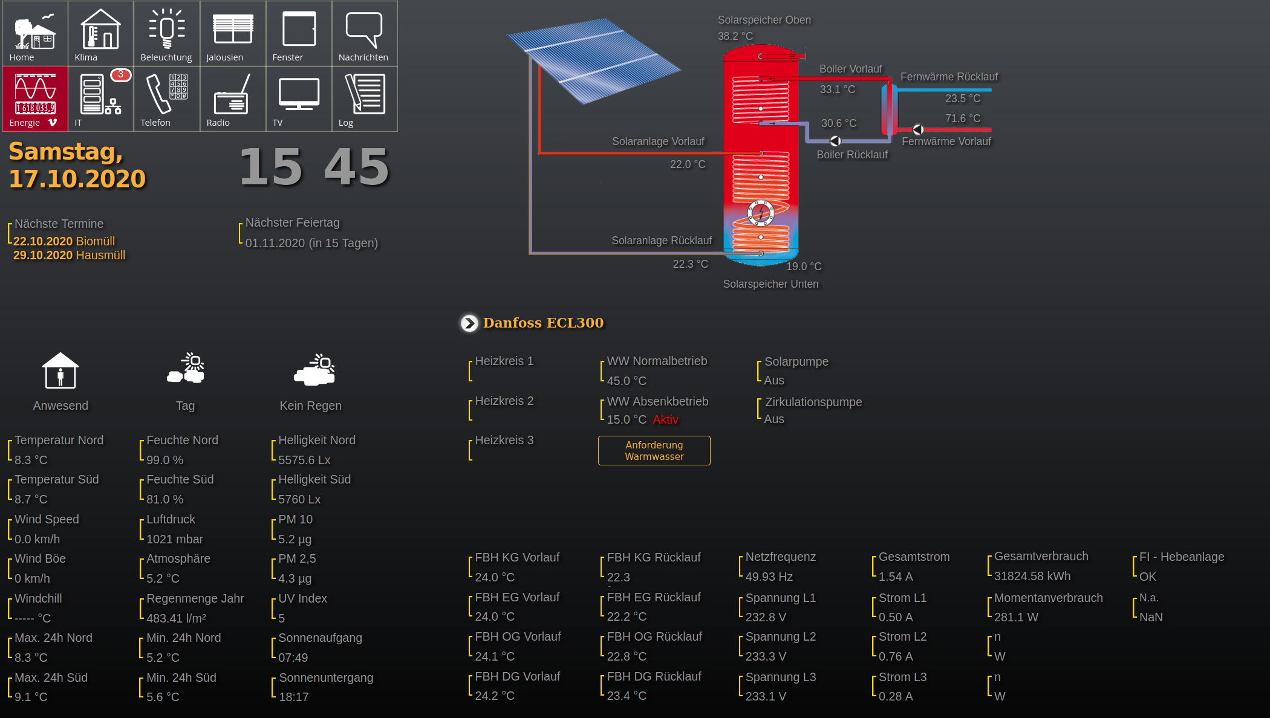Open the Telefon page

pyautogui.click(x=166, y=99)
